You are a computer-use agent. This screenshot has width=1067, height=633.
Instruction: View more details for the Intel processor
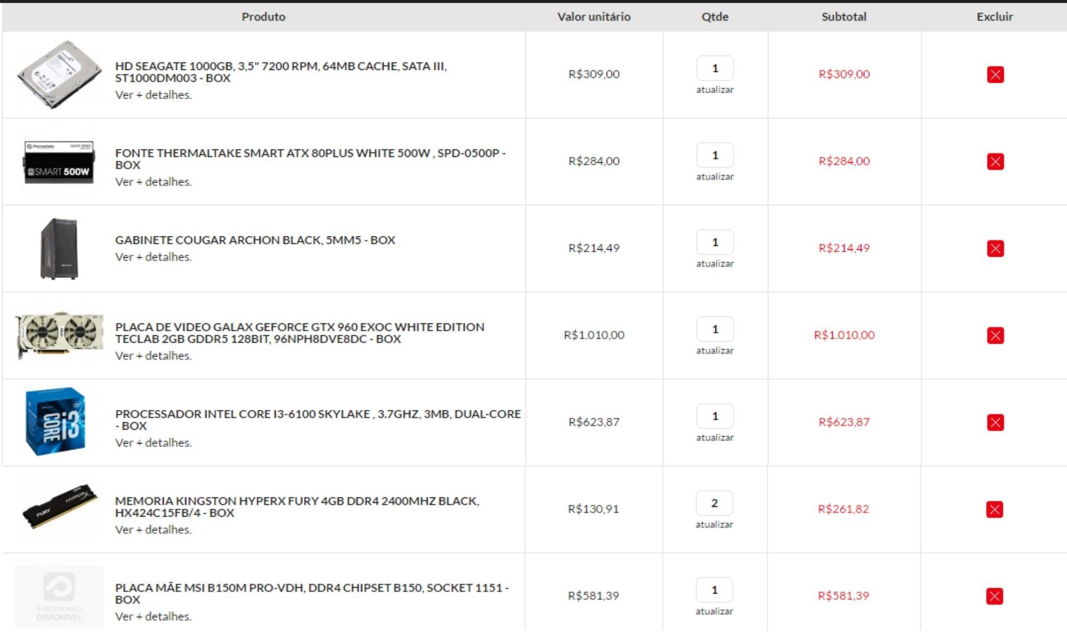click(154, 442)
